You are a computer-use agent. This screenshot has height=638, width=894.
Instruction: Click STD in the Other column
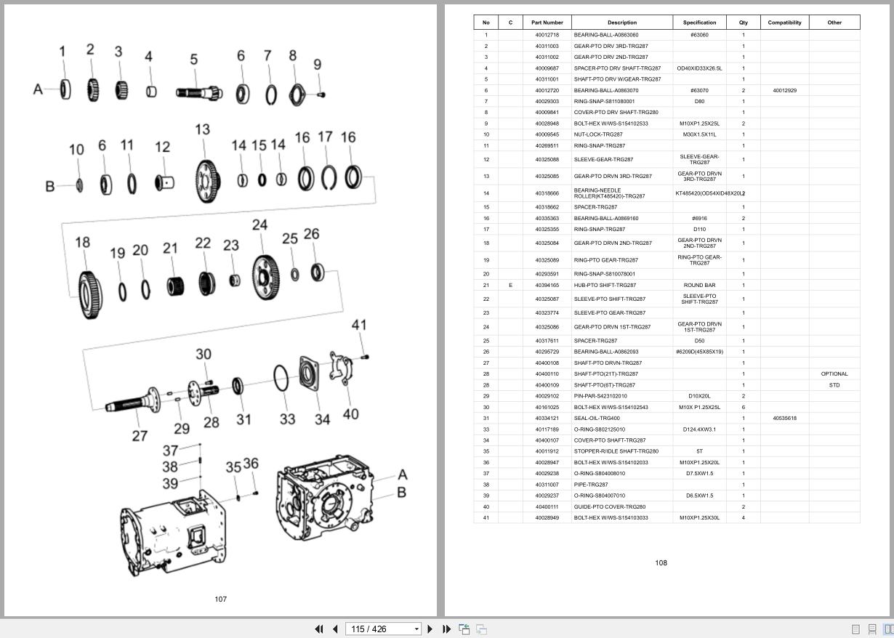(x=834, y=385)
